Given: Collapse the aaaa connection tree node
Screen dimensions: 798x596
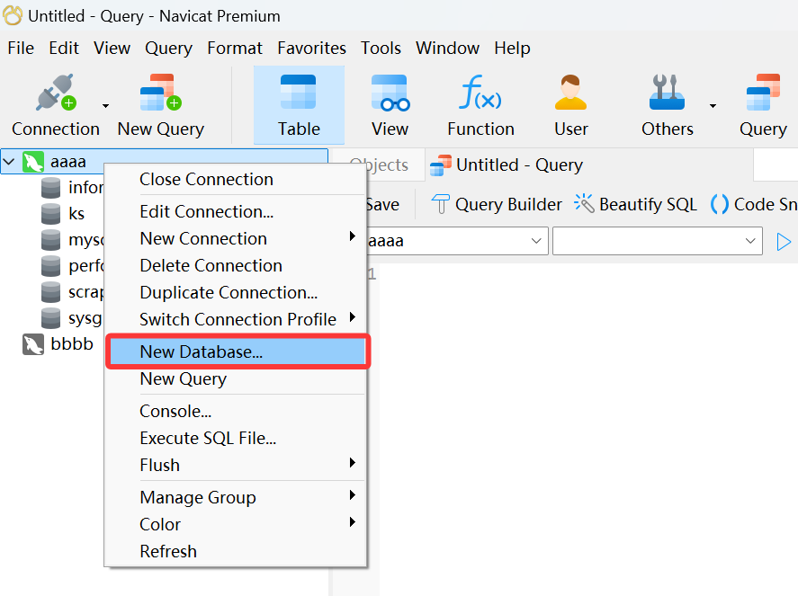Looking at the screenshot, I should tap(9, 162).
